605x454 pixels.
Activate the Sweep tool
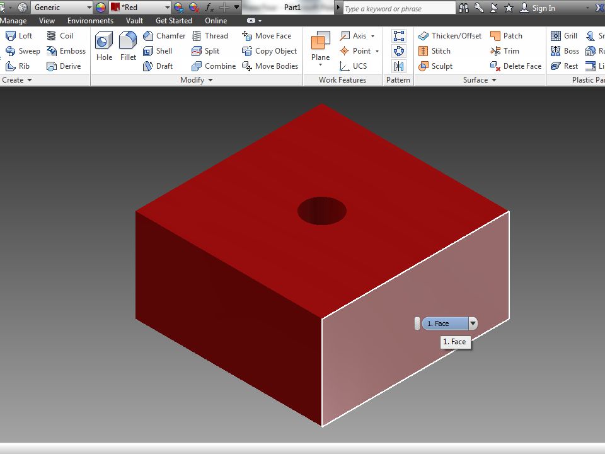(x=23, y=51)
